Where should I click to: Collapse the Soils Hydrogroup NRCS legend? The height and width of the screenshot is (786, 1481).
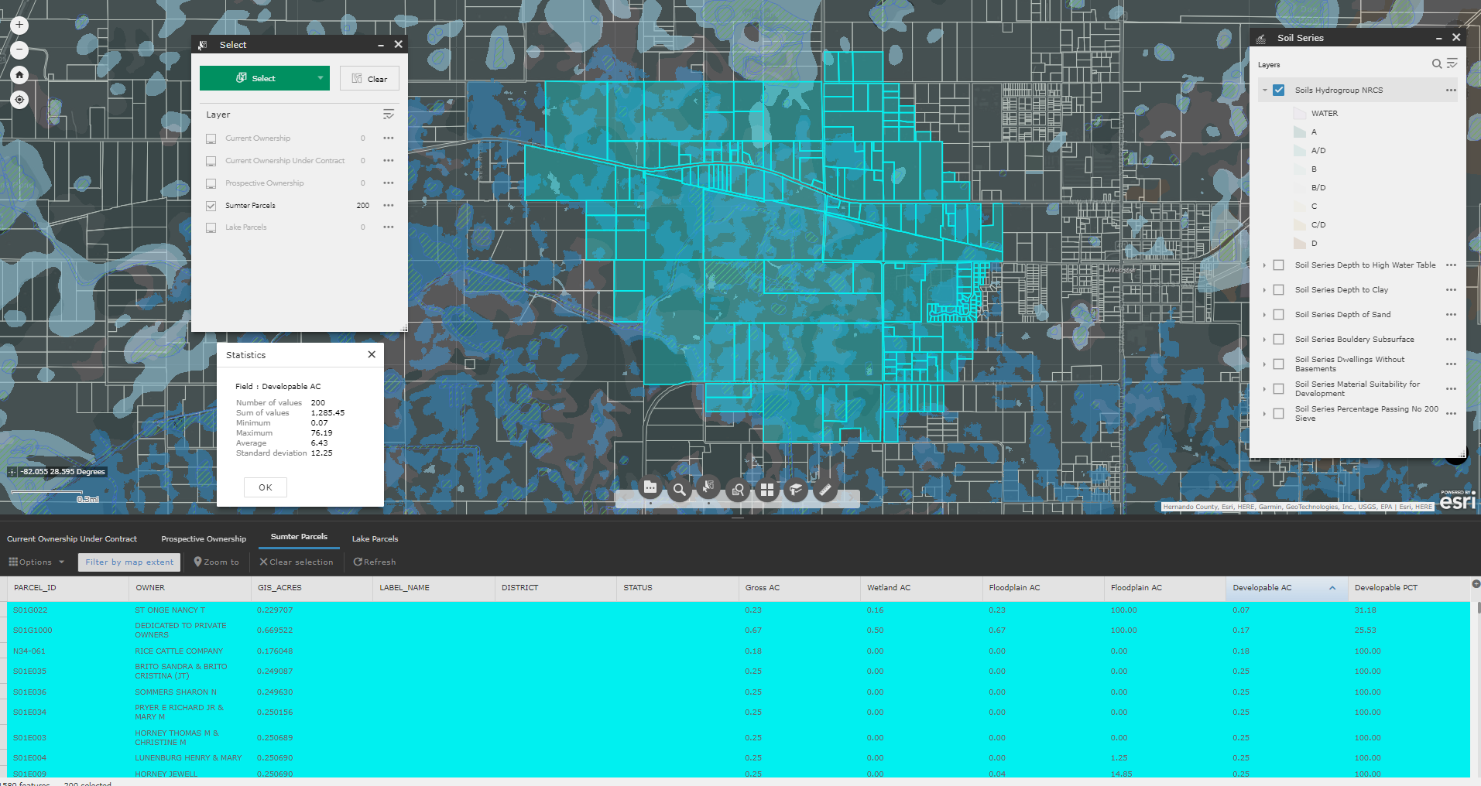coord(1263,90)
